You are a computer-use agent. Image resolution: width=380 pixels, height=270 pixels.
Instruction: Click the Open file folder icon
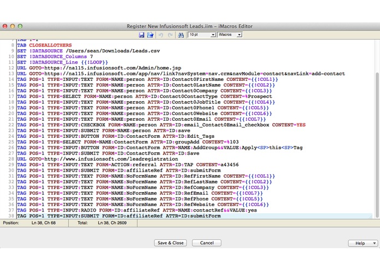150,35
